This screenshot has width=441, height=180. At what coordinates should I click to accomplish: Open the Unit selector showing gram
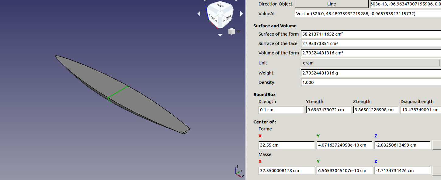coord(370,63)
